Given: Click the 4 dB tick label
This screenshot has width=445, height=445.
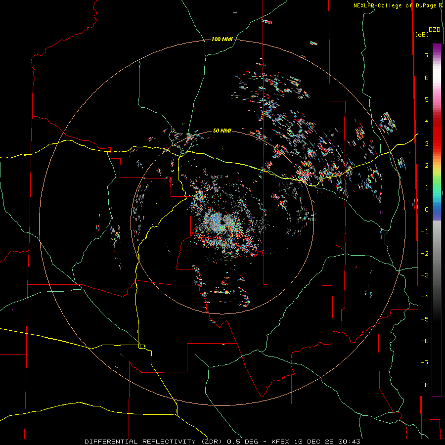Looking at the screenshot, I should (427, 122).
